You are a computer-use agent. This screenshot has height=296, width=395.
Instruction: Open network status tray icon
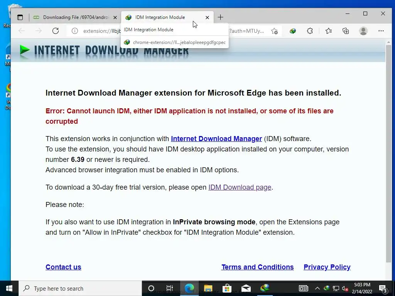point(336,288)
